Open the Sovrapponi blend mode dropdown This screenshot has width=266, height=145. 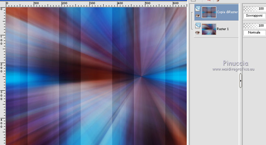click(255, 16)
